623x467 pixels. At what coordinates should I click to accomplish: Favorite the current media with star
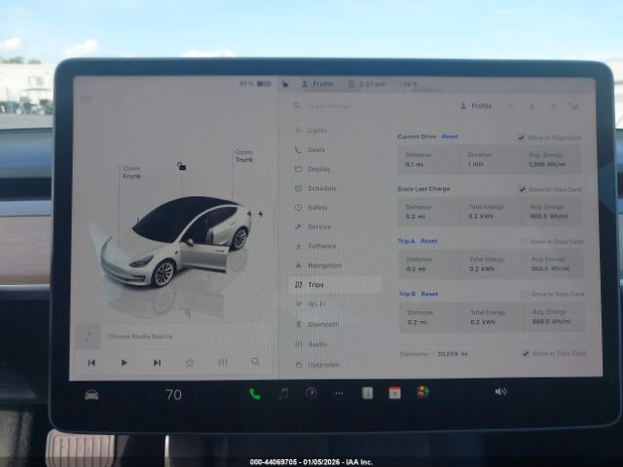[190, 362]
